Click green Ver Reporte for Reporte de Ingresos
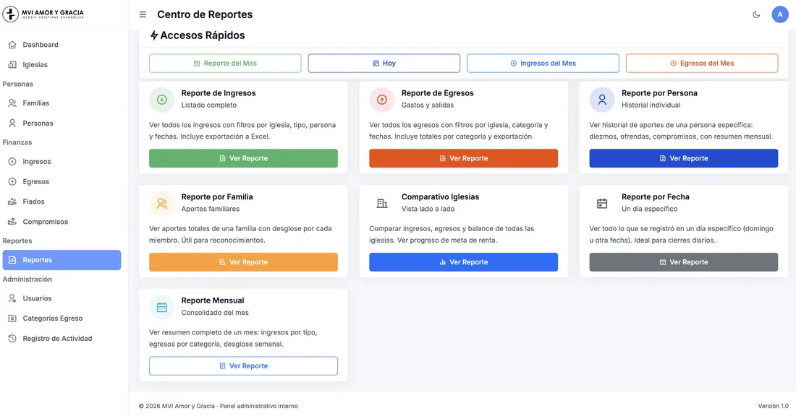Viewport: 796px width, 416px height. pos(243,158)
